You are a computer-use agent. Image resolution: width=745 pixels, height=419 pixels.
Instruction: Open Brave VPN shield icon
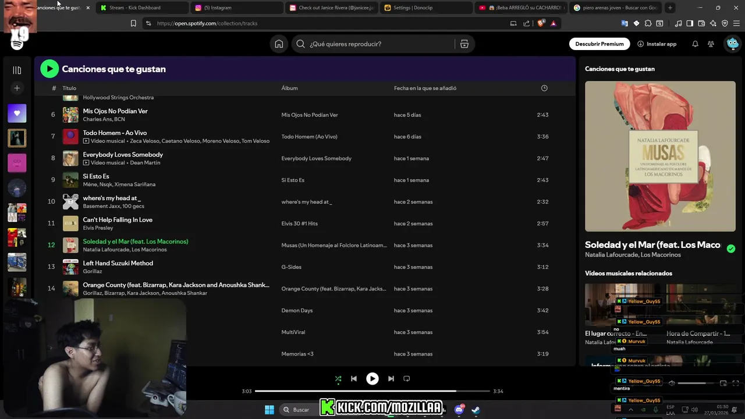(725, 23)
